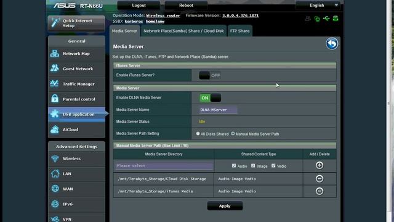
Task: Uncheck the Audio content type
Action: tap(234, 166)
